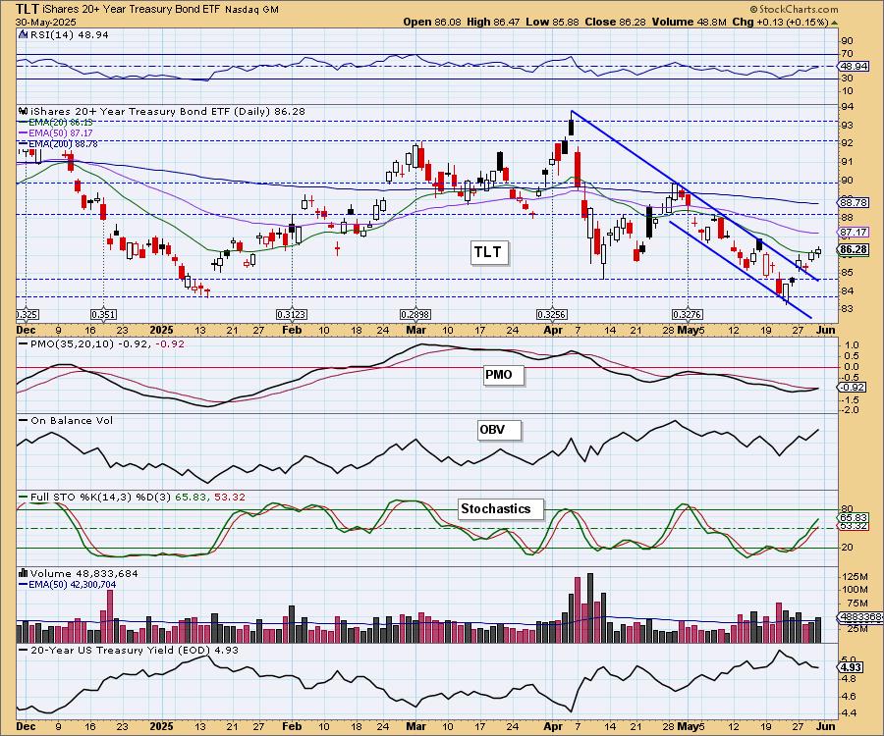Click the 0.3276 dividend marker
Image resolution: width=884 pixels, height=736 pixels.
tap(688, 314)
